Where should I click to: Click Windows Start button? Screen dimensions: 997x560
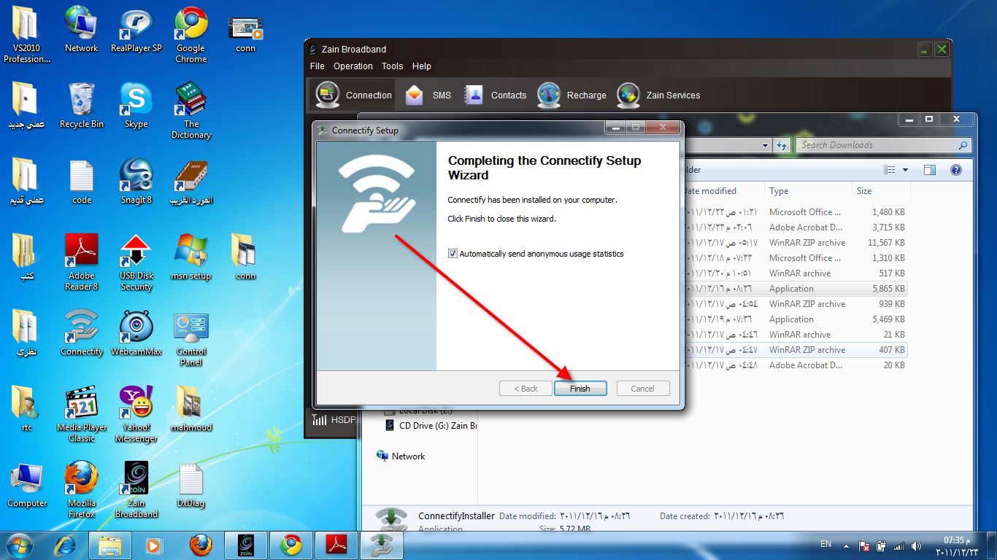click(20, 545)
